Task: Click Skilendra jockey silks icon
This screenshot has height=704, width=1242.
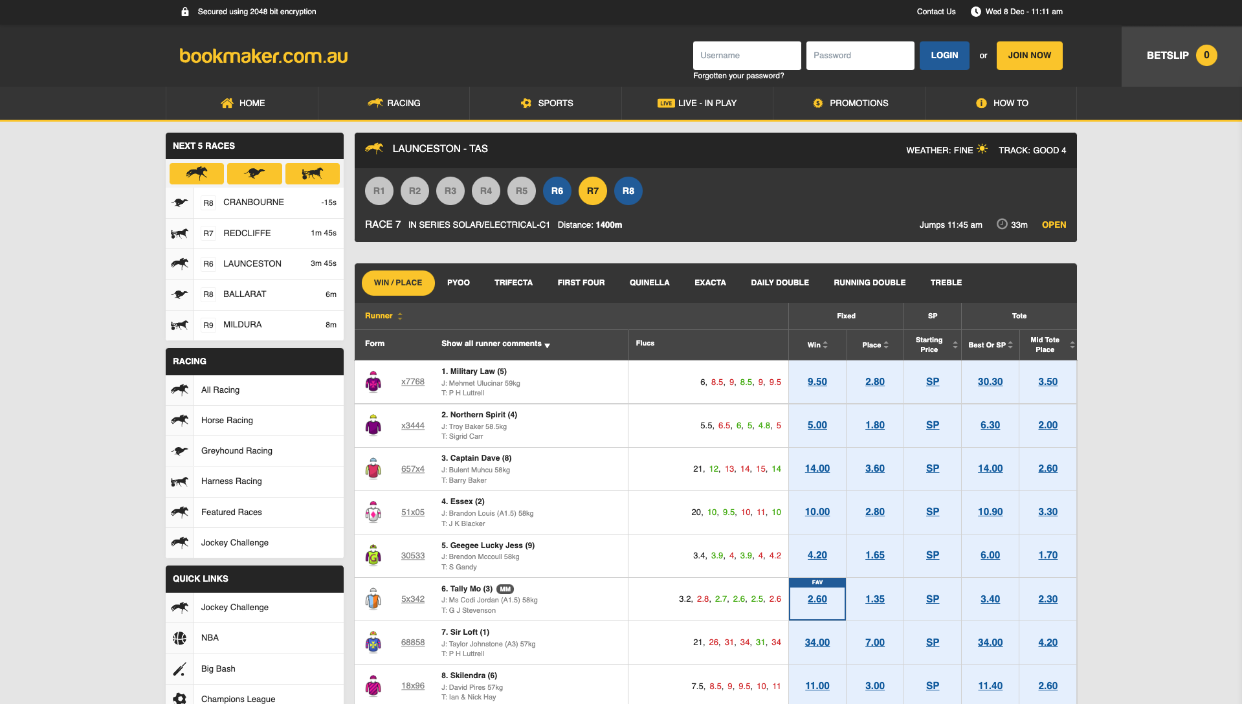Action: click(373, 686)
